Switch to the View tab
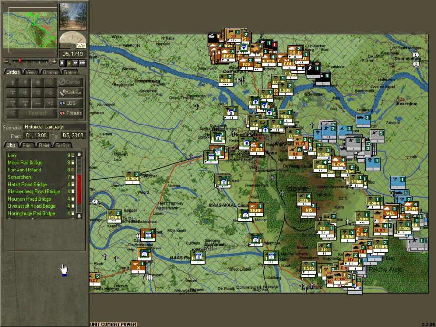Image resolution: width=436 pixels, height=327 pixels. (x=31, y=72)
